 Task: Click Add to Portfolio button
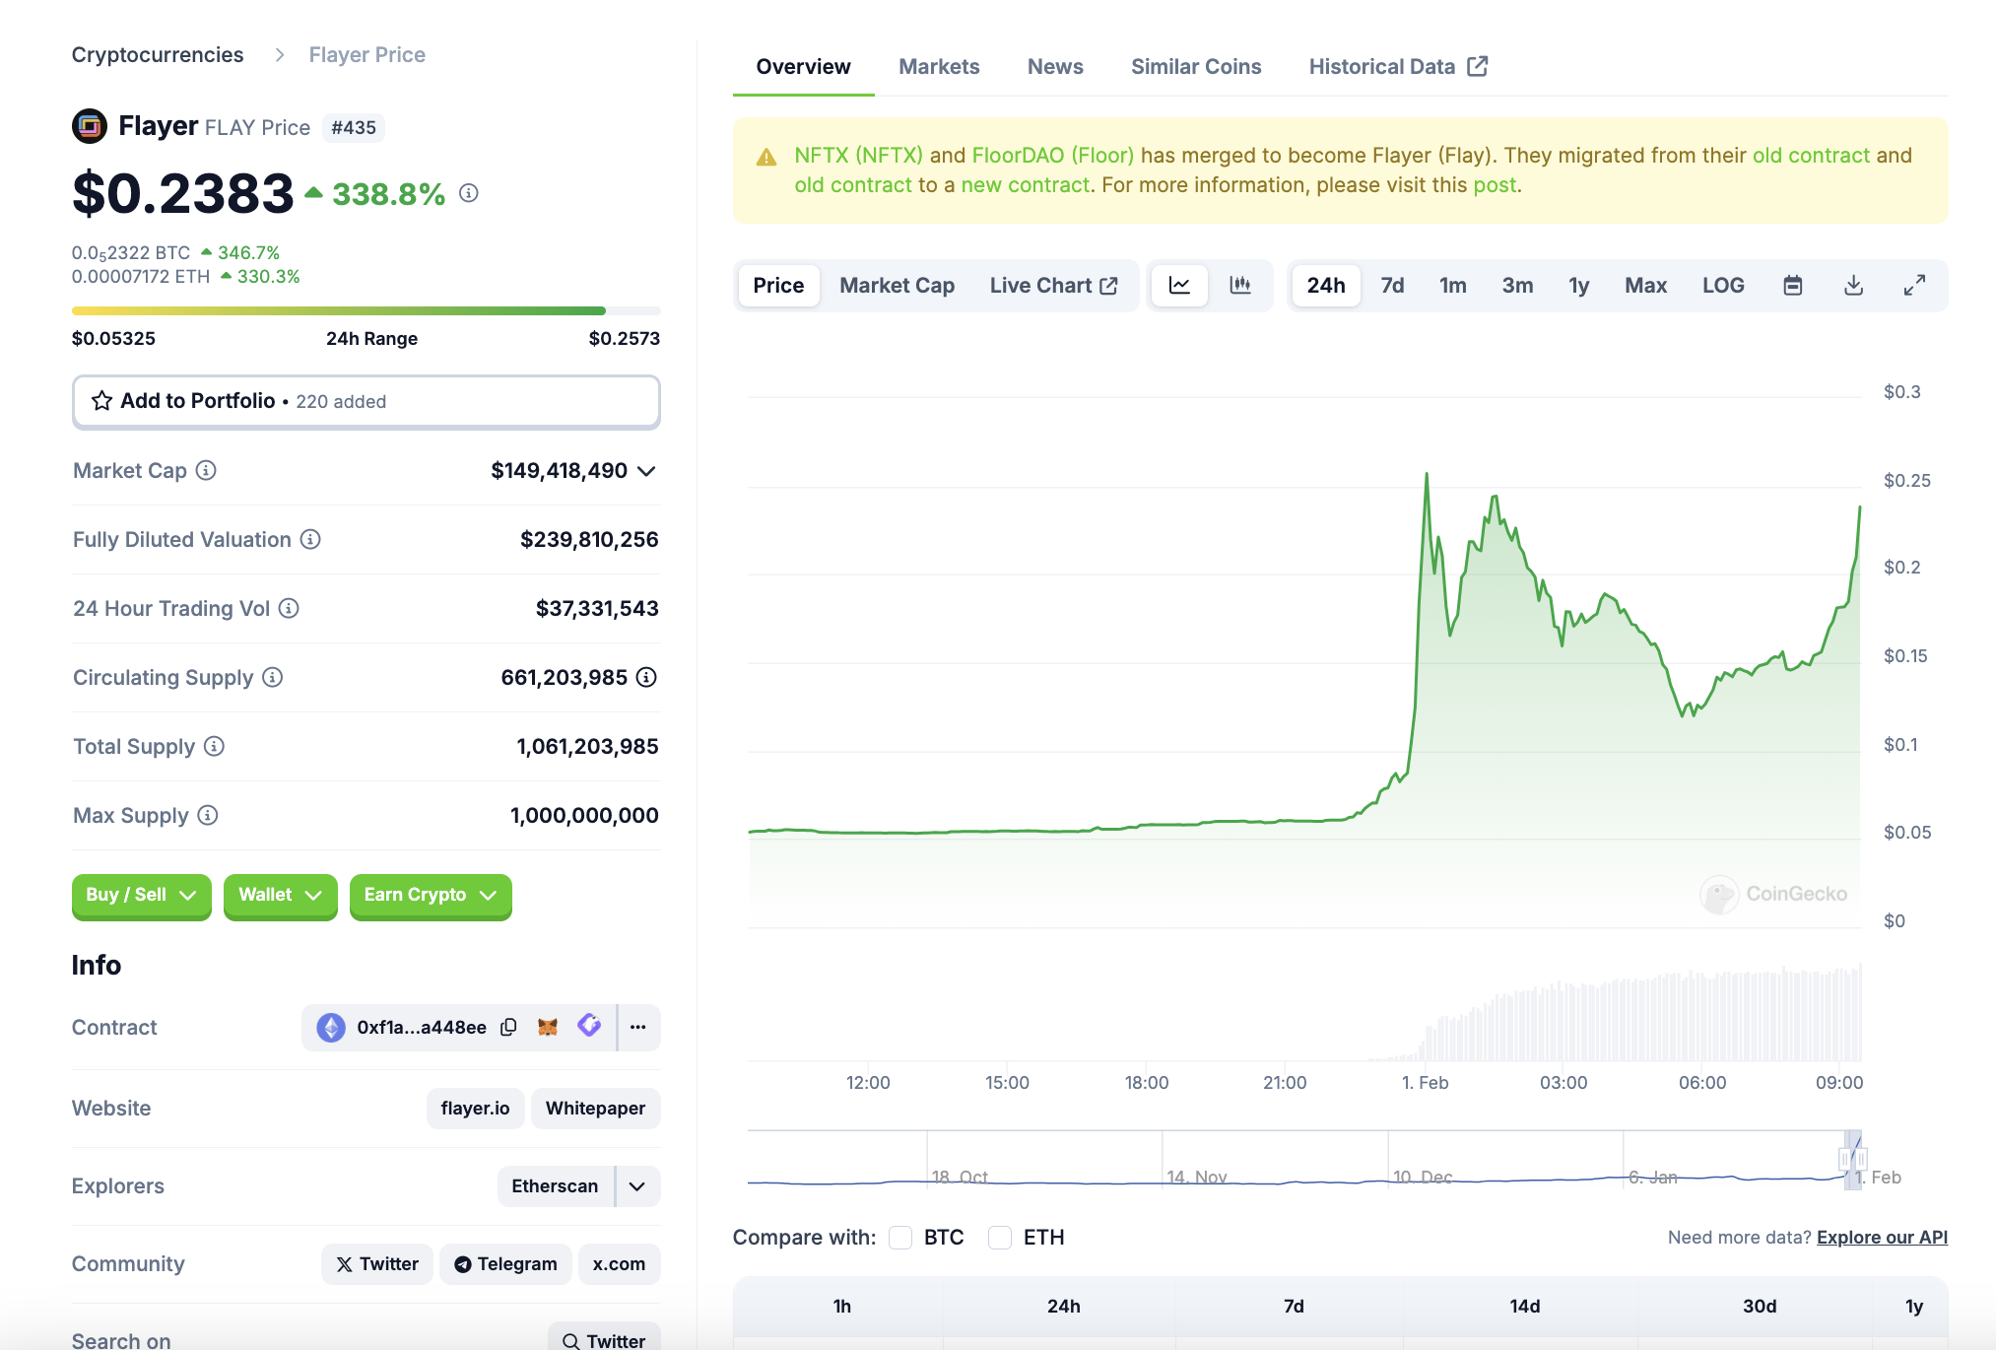tap(366, 401)
